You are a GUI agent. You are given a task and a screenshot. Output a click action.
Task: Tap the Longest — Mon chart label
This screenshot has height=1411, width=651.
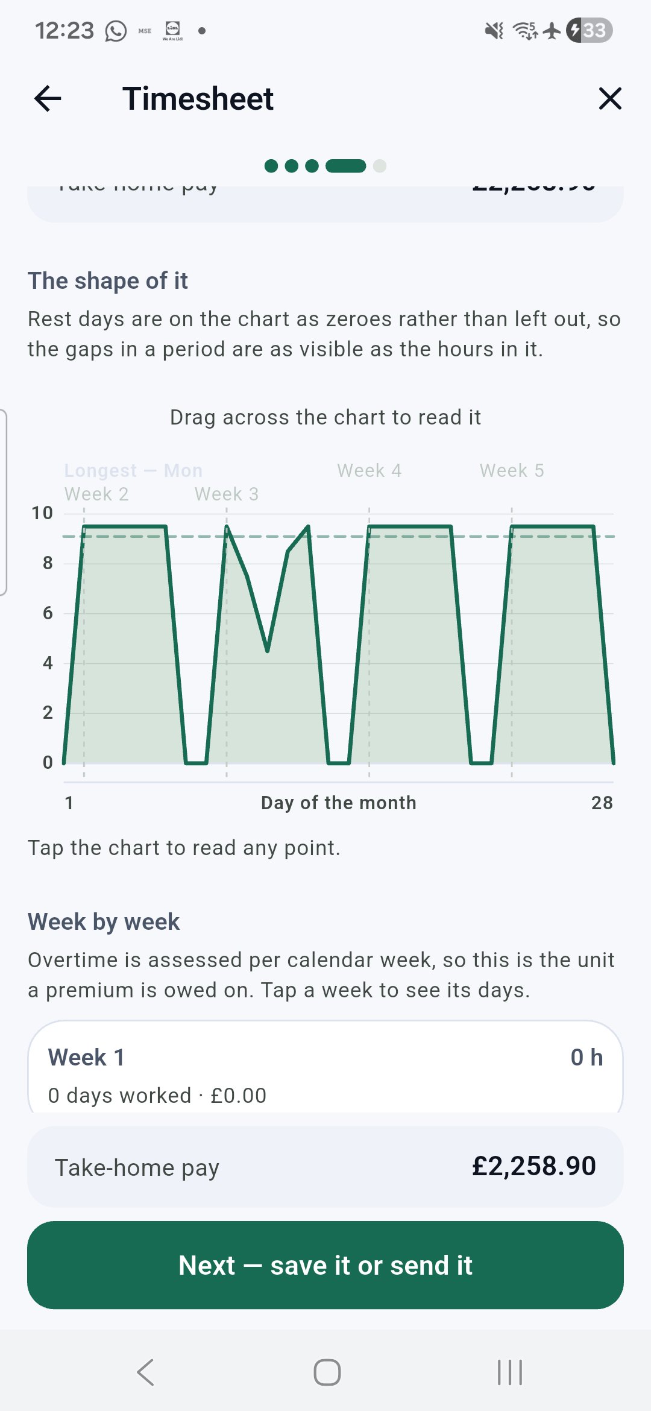pos(133,470)
